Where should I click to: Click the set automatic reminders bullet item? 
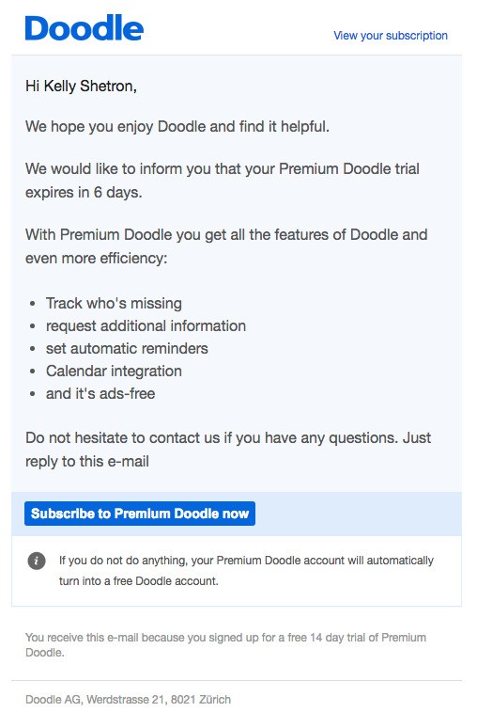127,348
